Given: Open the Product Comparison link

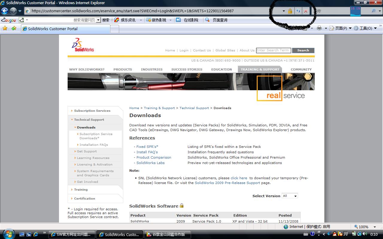Looking at the screenshot, I should 154,157.
